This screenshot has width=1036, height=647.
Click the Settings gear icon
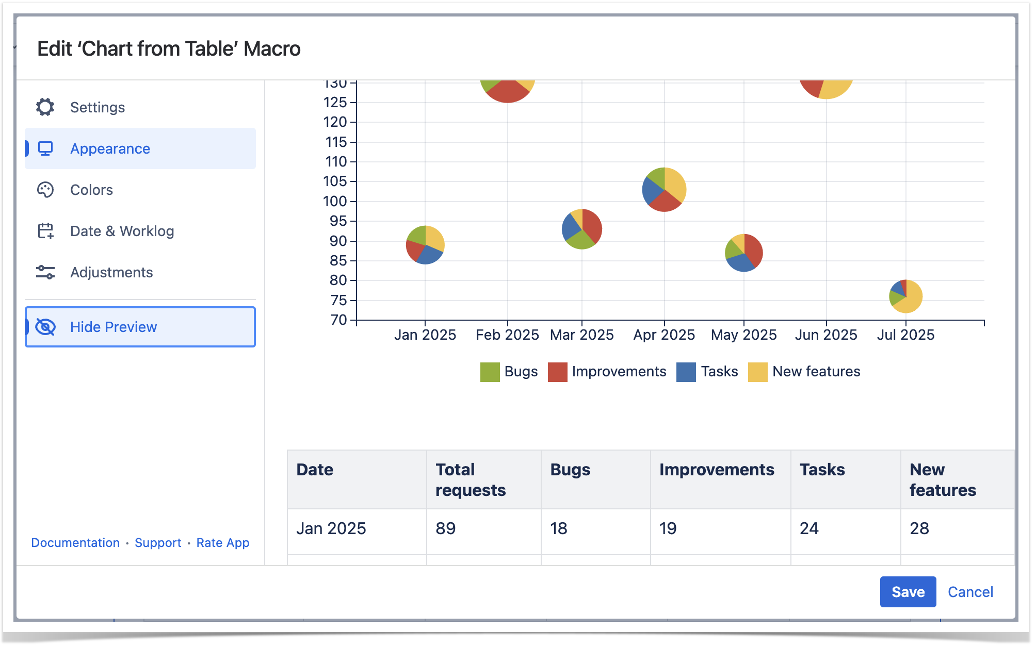(45, 107)
